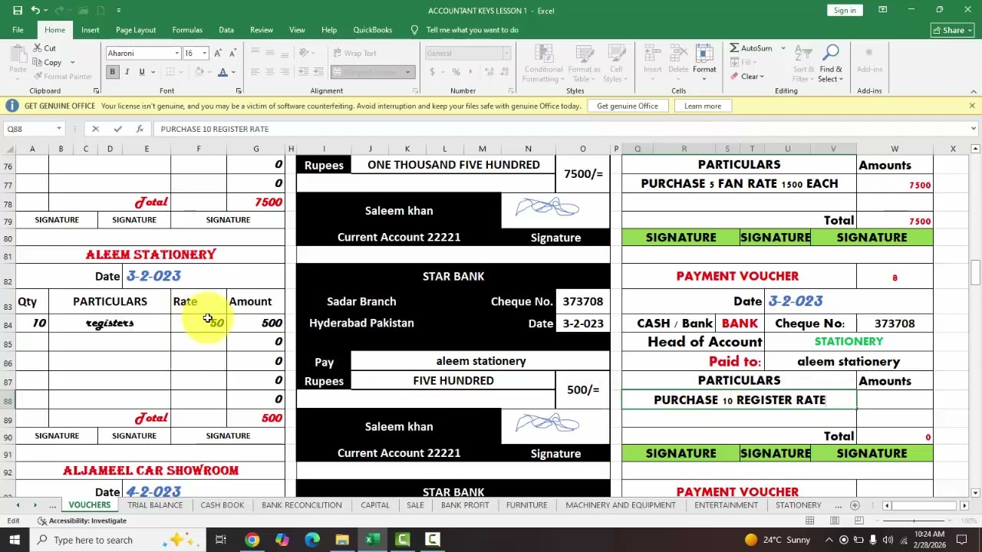The width and height of the screenshot is (982, 552).
Task: Open the TRIAL BALANCE sheet tab
Action: click(x=155, y=505)
